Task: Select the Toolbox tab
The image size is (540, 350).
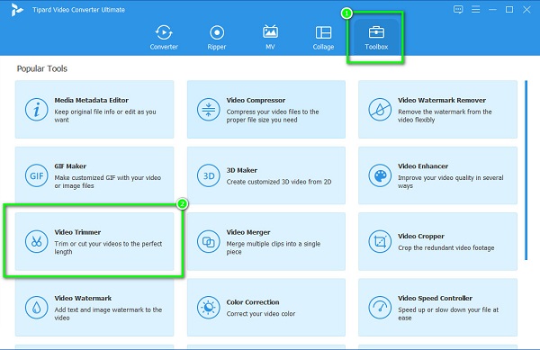Action: [x=376, y=38]
